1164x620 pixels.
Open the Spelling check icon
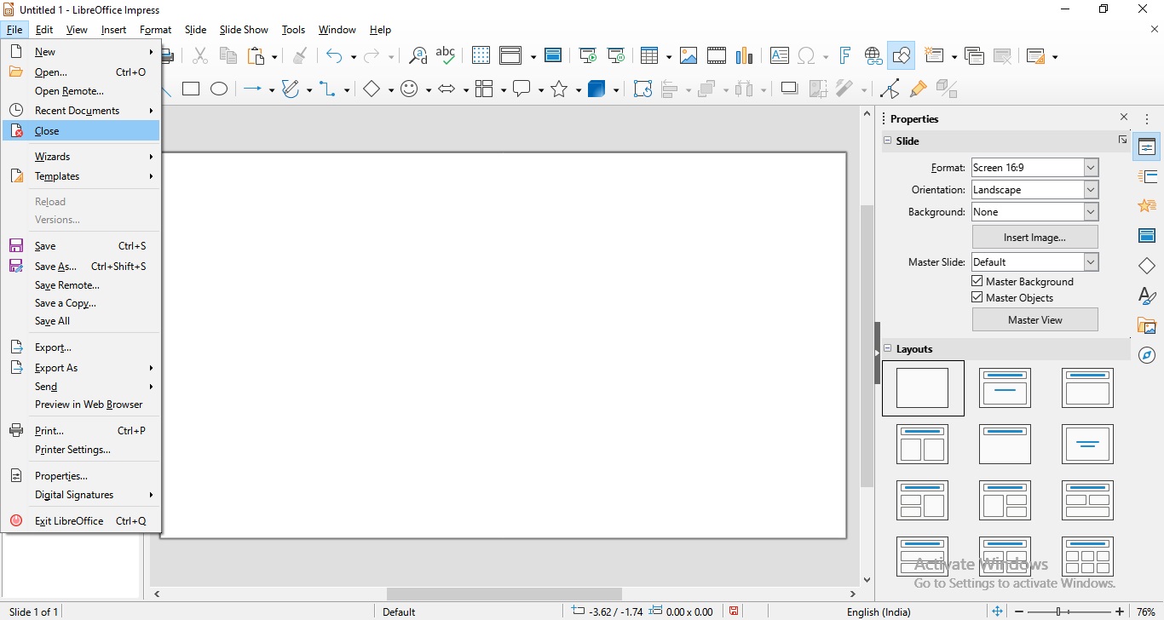445,56
